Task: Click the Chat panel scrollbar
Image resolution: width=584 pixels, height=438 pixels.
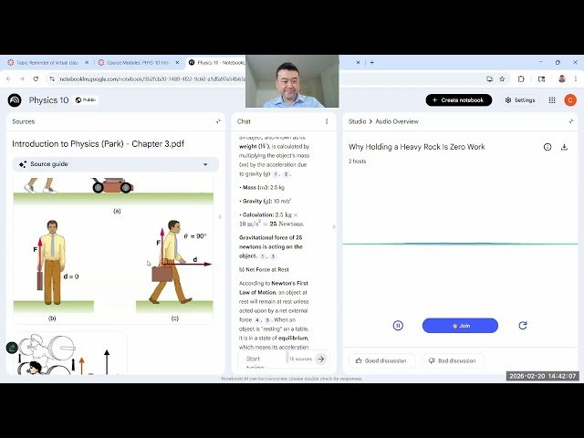Action: [x=334, y=227]
